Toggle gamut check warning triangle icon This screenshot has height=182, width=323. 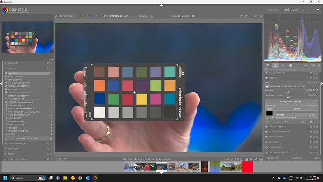pos(256,159)
